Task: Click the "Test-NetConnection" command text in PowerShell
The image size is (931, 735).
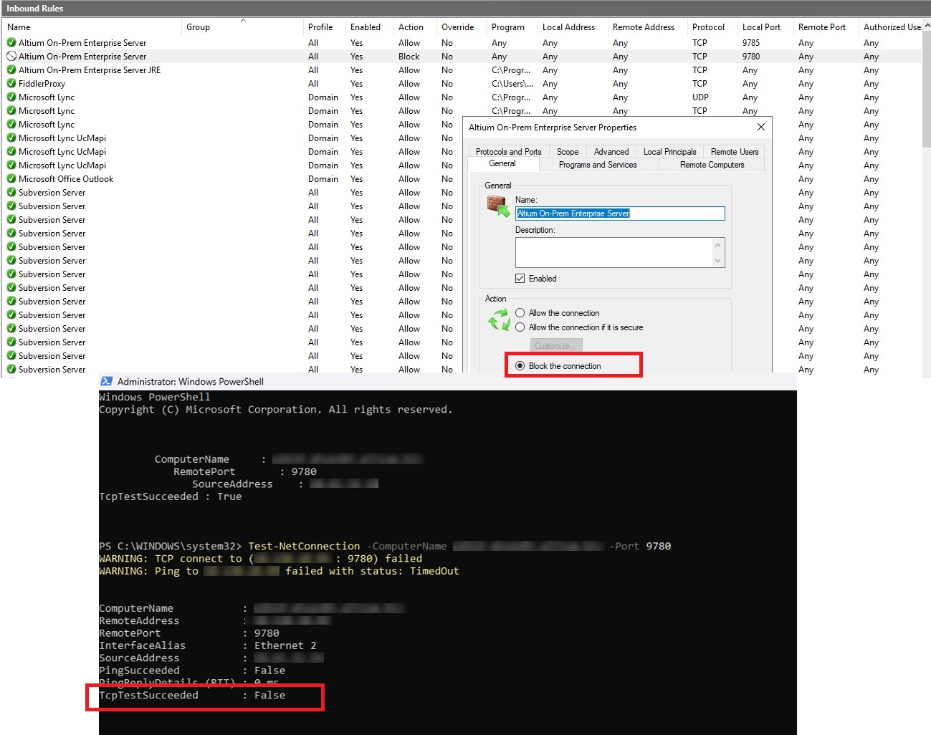Action: [304, 546]
